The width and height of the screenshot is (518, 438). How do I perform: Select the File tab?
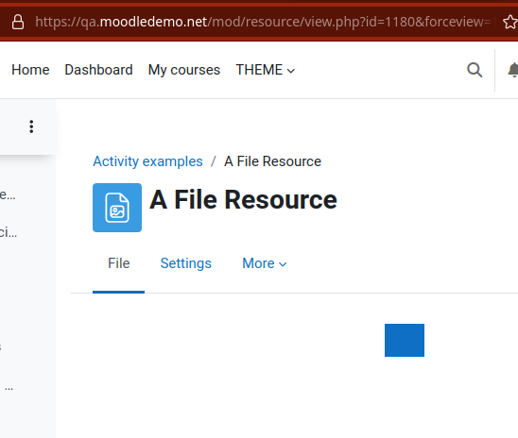[118, 263]
